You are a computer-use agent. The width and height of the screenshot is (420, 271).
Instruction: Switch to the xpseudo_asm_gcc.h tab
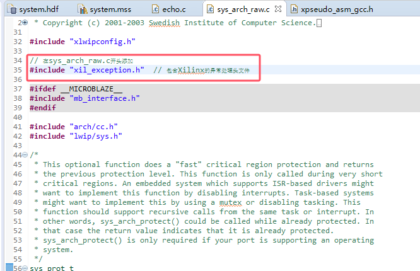point(337,9)
